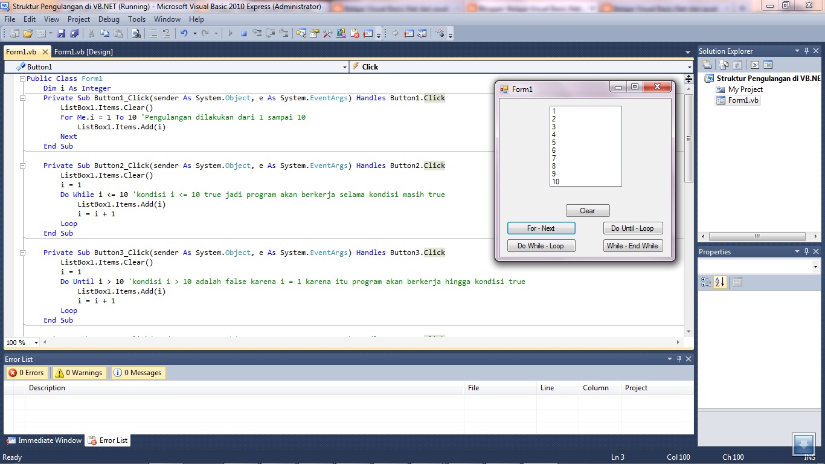Click Show All Files in Solution Explorer
The image size is (825, 464).
pyautogui.click(x=724, y=65)
